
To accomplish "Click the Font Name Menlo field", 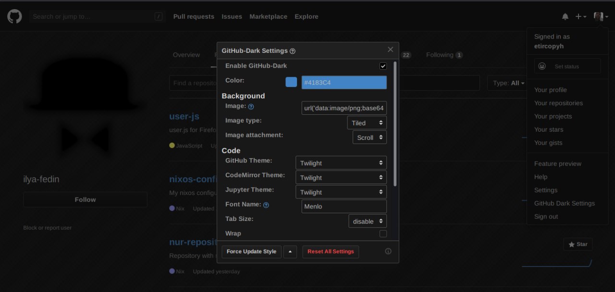I will point(344,207).
